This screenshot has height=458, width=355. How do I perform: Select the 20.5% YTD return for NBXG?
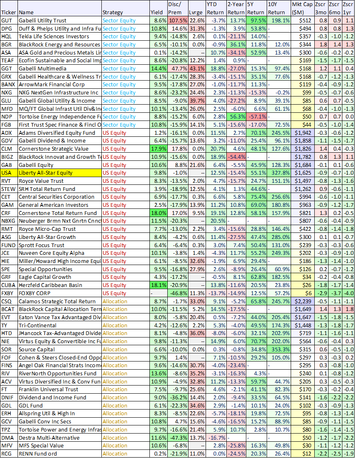(x=216, y=221)
